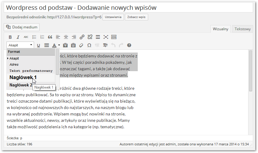Apply Nagłówek 2 heading format
258x153 pixels.
coord(31,85)
